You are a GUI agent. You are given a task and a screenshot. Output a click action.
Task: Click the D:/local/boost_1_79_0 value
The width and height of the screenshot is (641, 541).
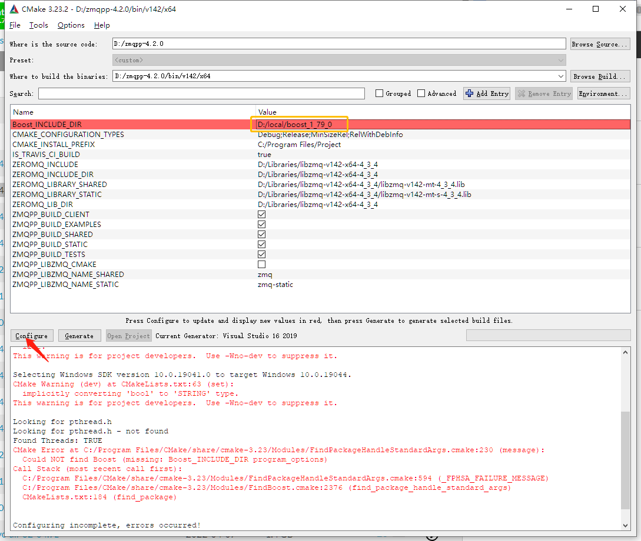click(x=295, y=125)
